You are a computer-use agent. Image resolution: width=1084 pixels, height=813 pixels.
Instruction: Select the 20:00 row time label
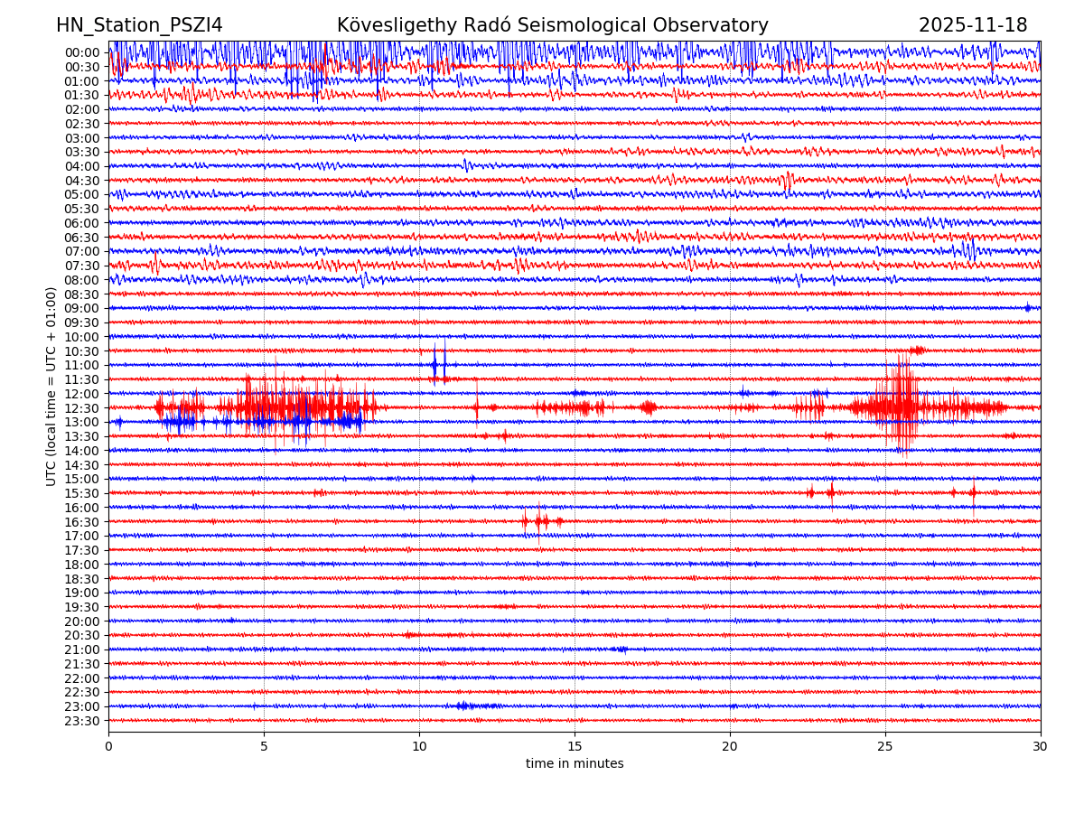pos(81,621)
